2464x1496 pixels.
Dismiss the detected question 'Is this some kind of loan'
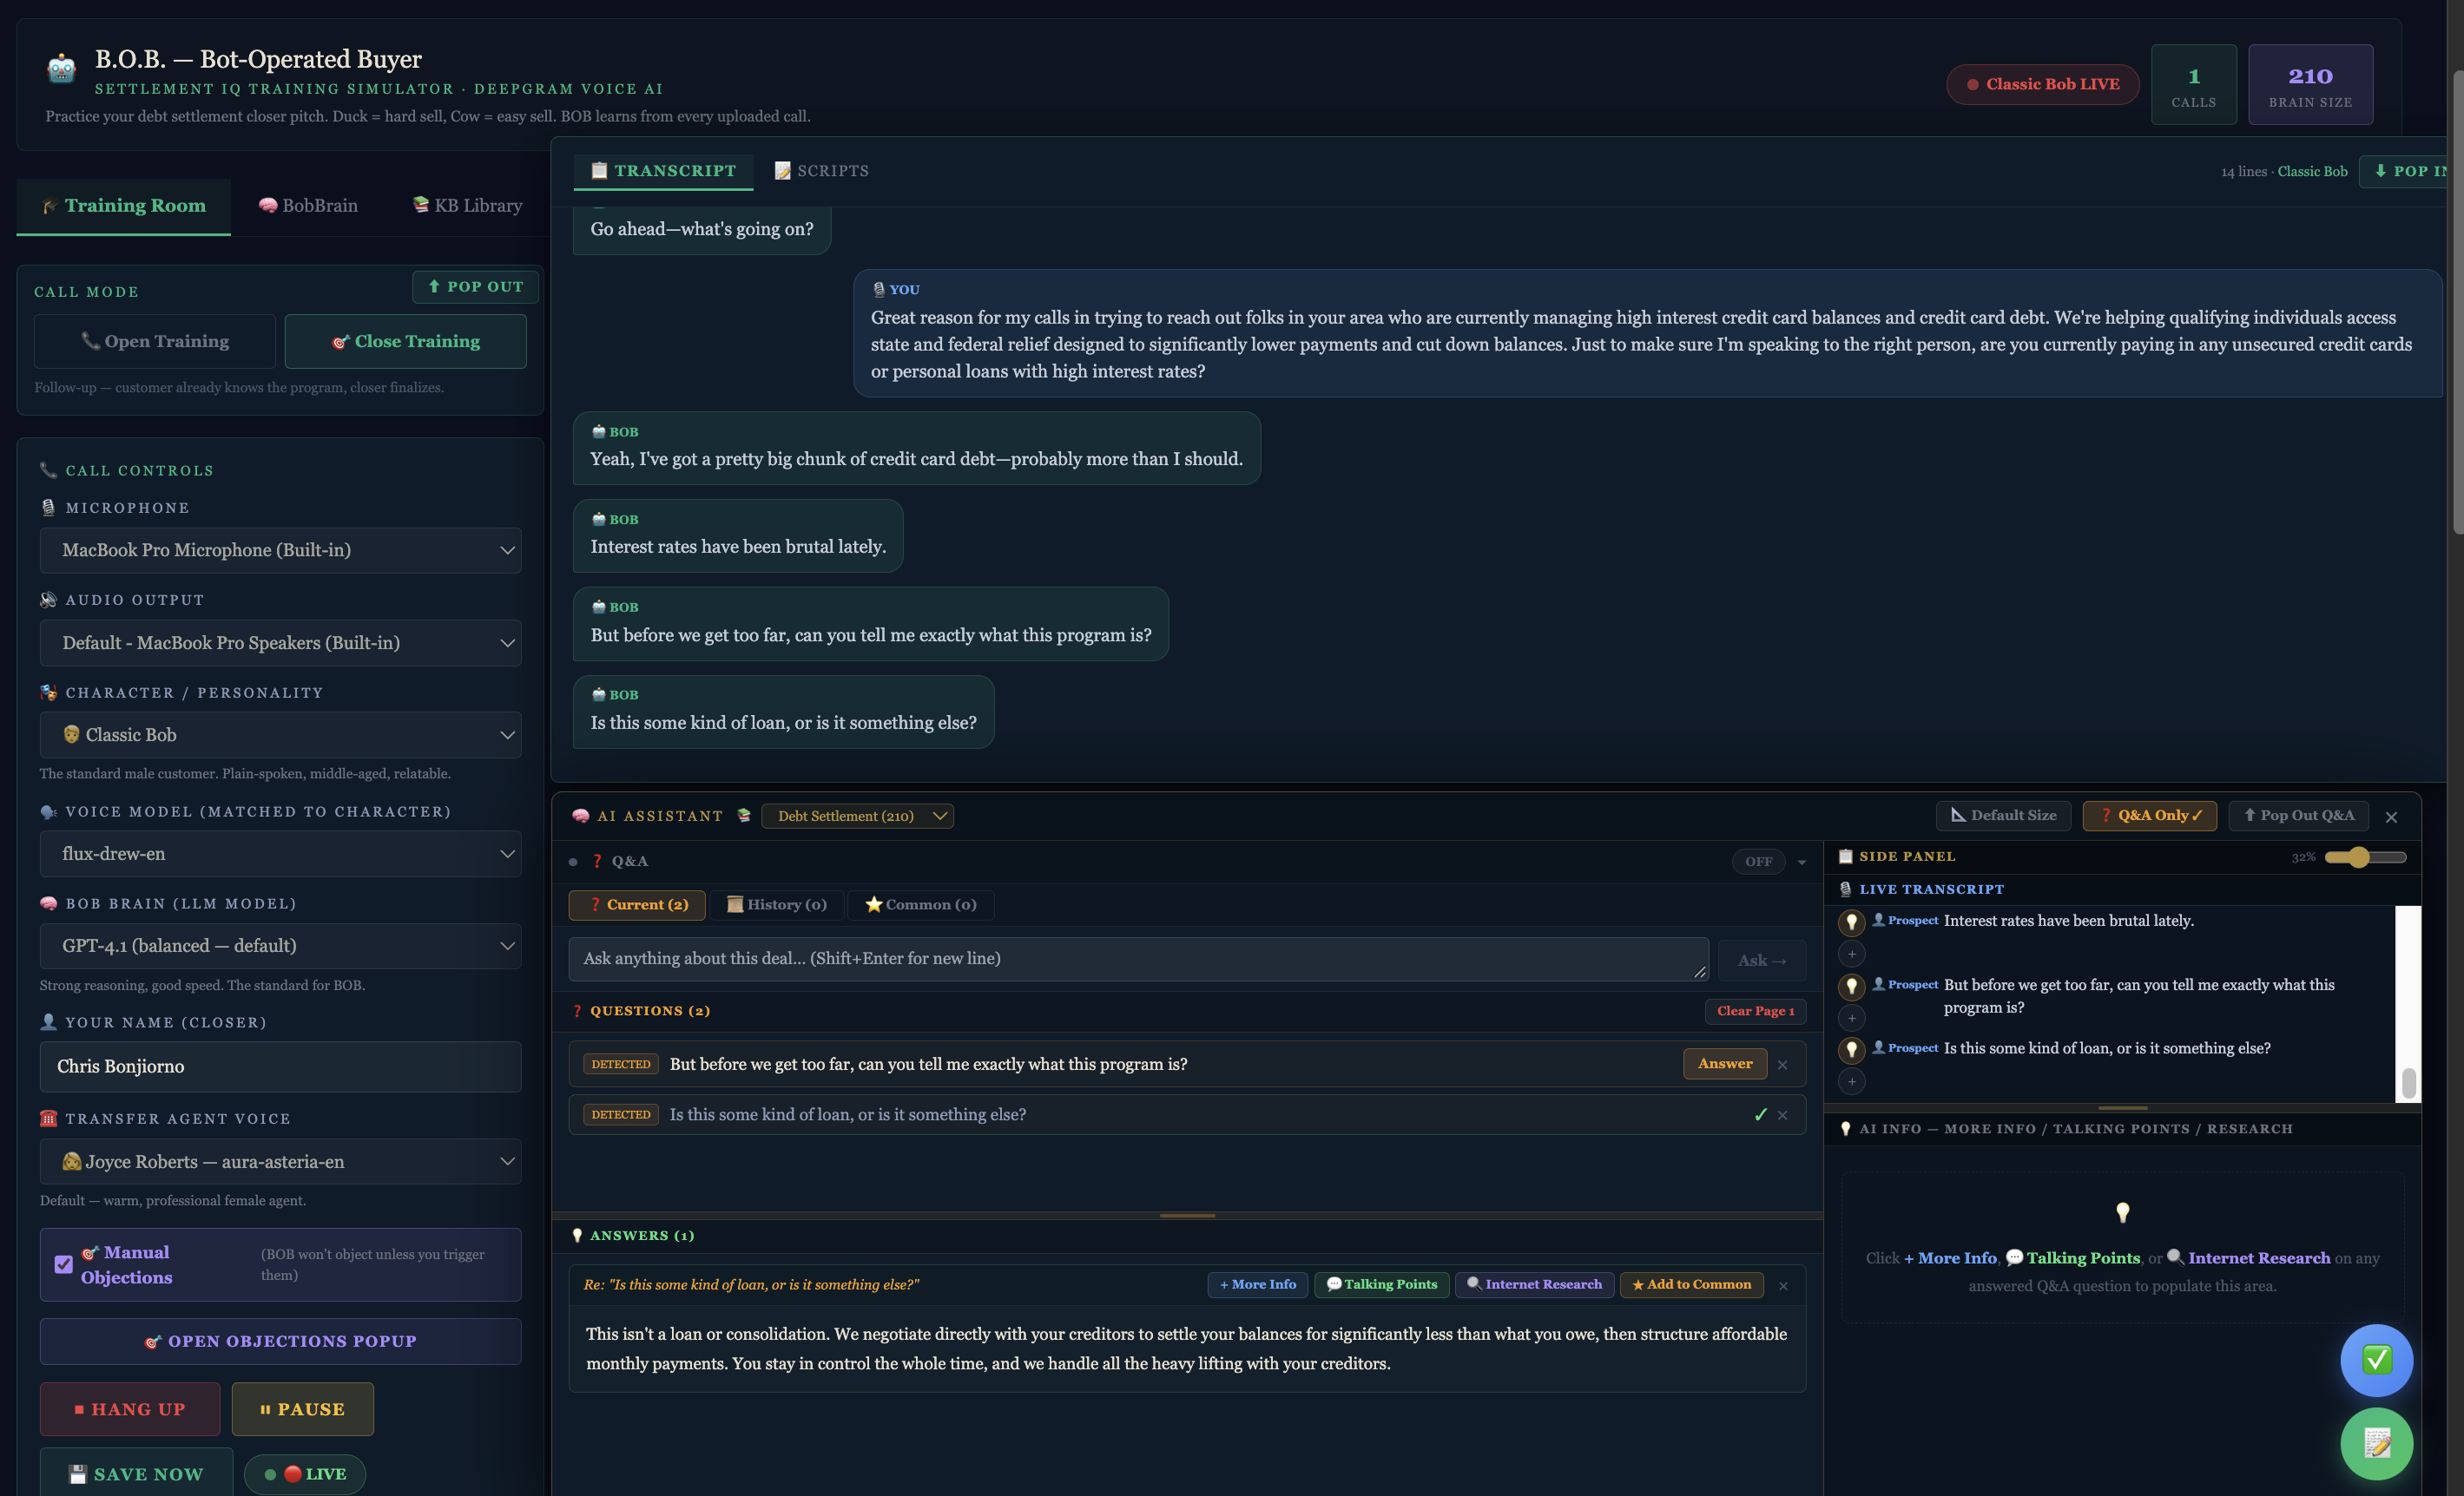tap(1782, 1115)
